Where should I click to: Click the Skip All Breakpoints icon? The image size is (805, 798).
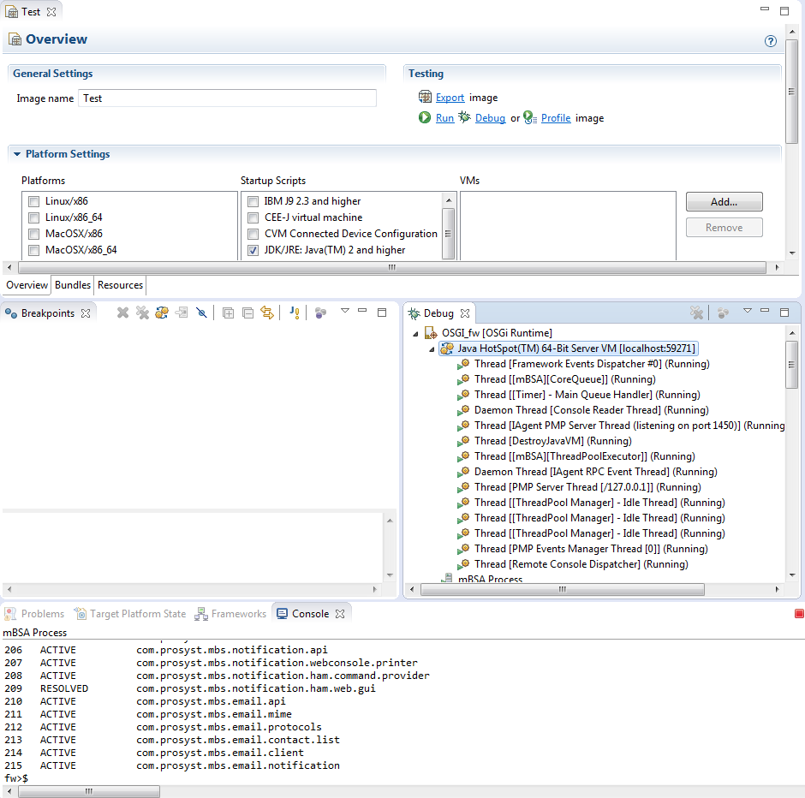click(201, 313)
